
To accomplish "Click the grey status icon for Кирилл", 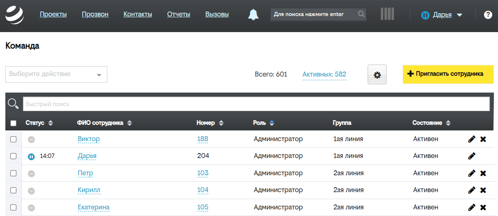I will pyautogui.click(x=31, y=190).
